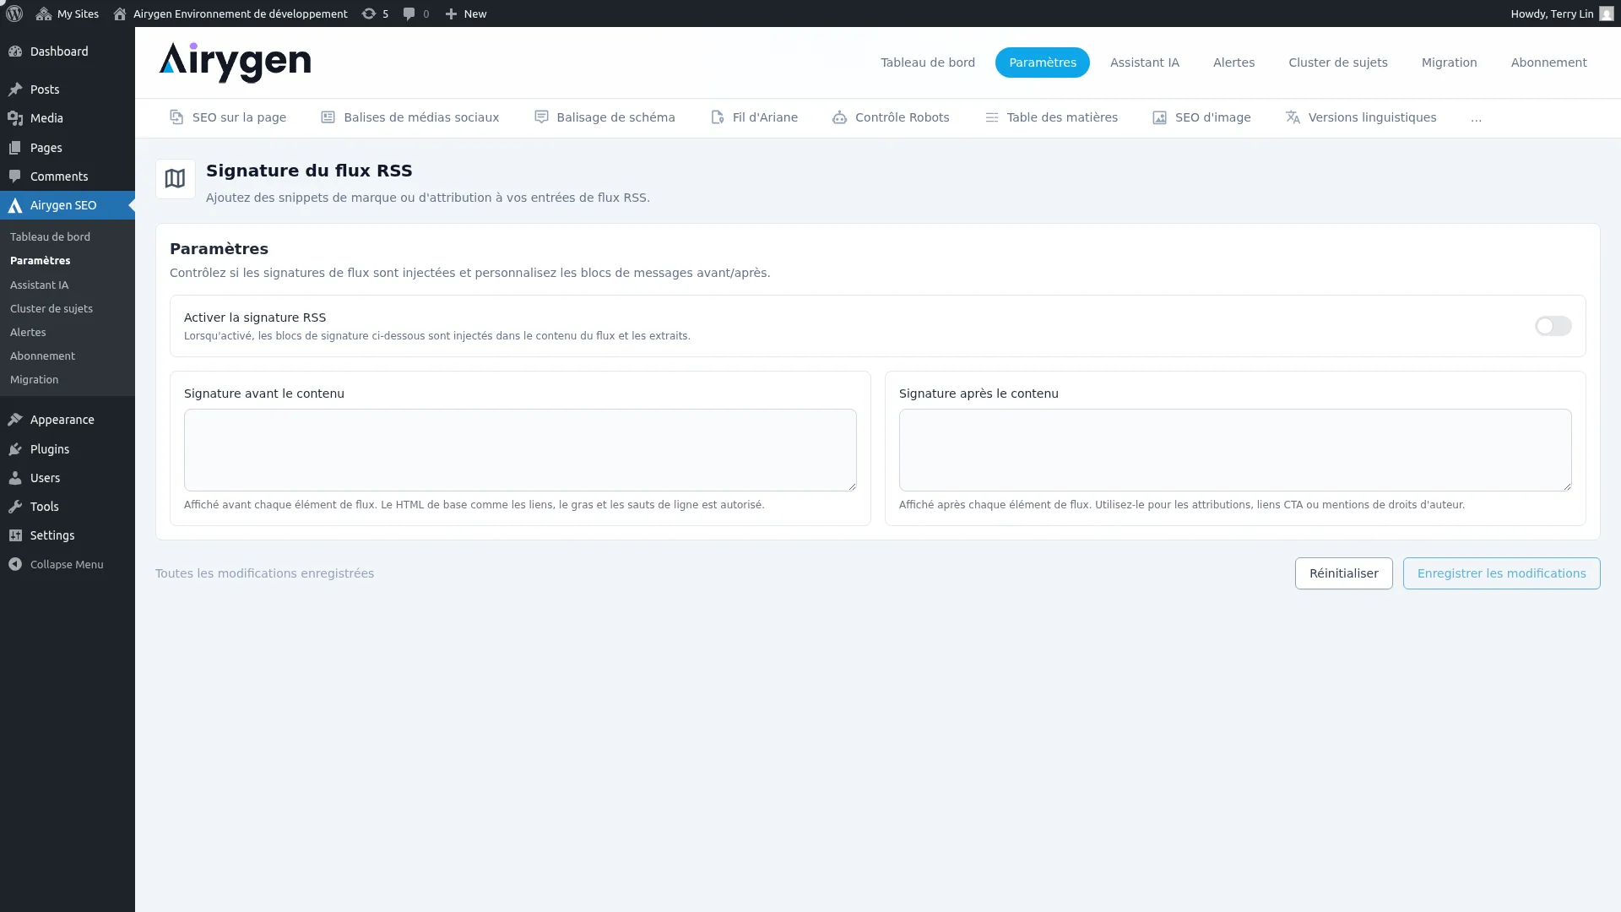The height and width of the screenshot is (912, 1621).
Task: Open comments bubble icon in admin bar
Action: coord(409,14)
